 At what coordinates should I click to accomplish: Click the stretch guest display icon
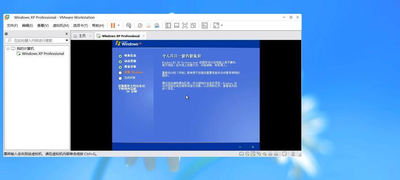click(216, 26)
